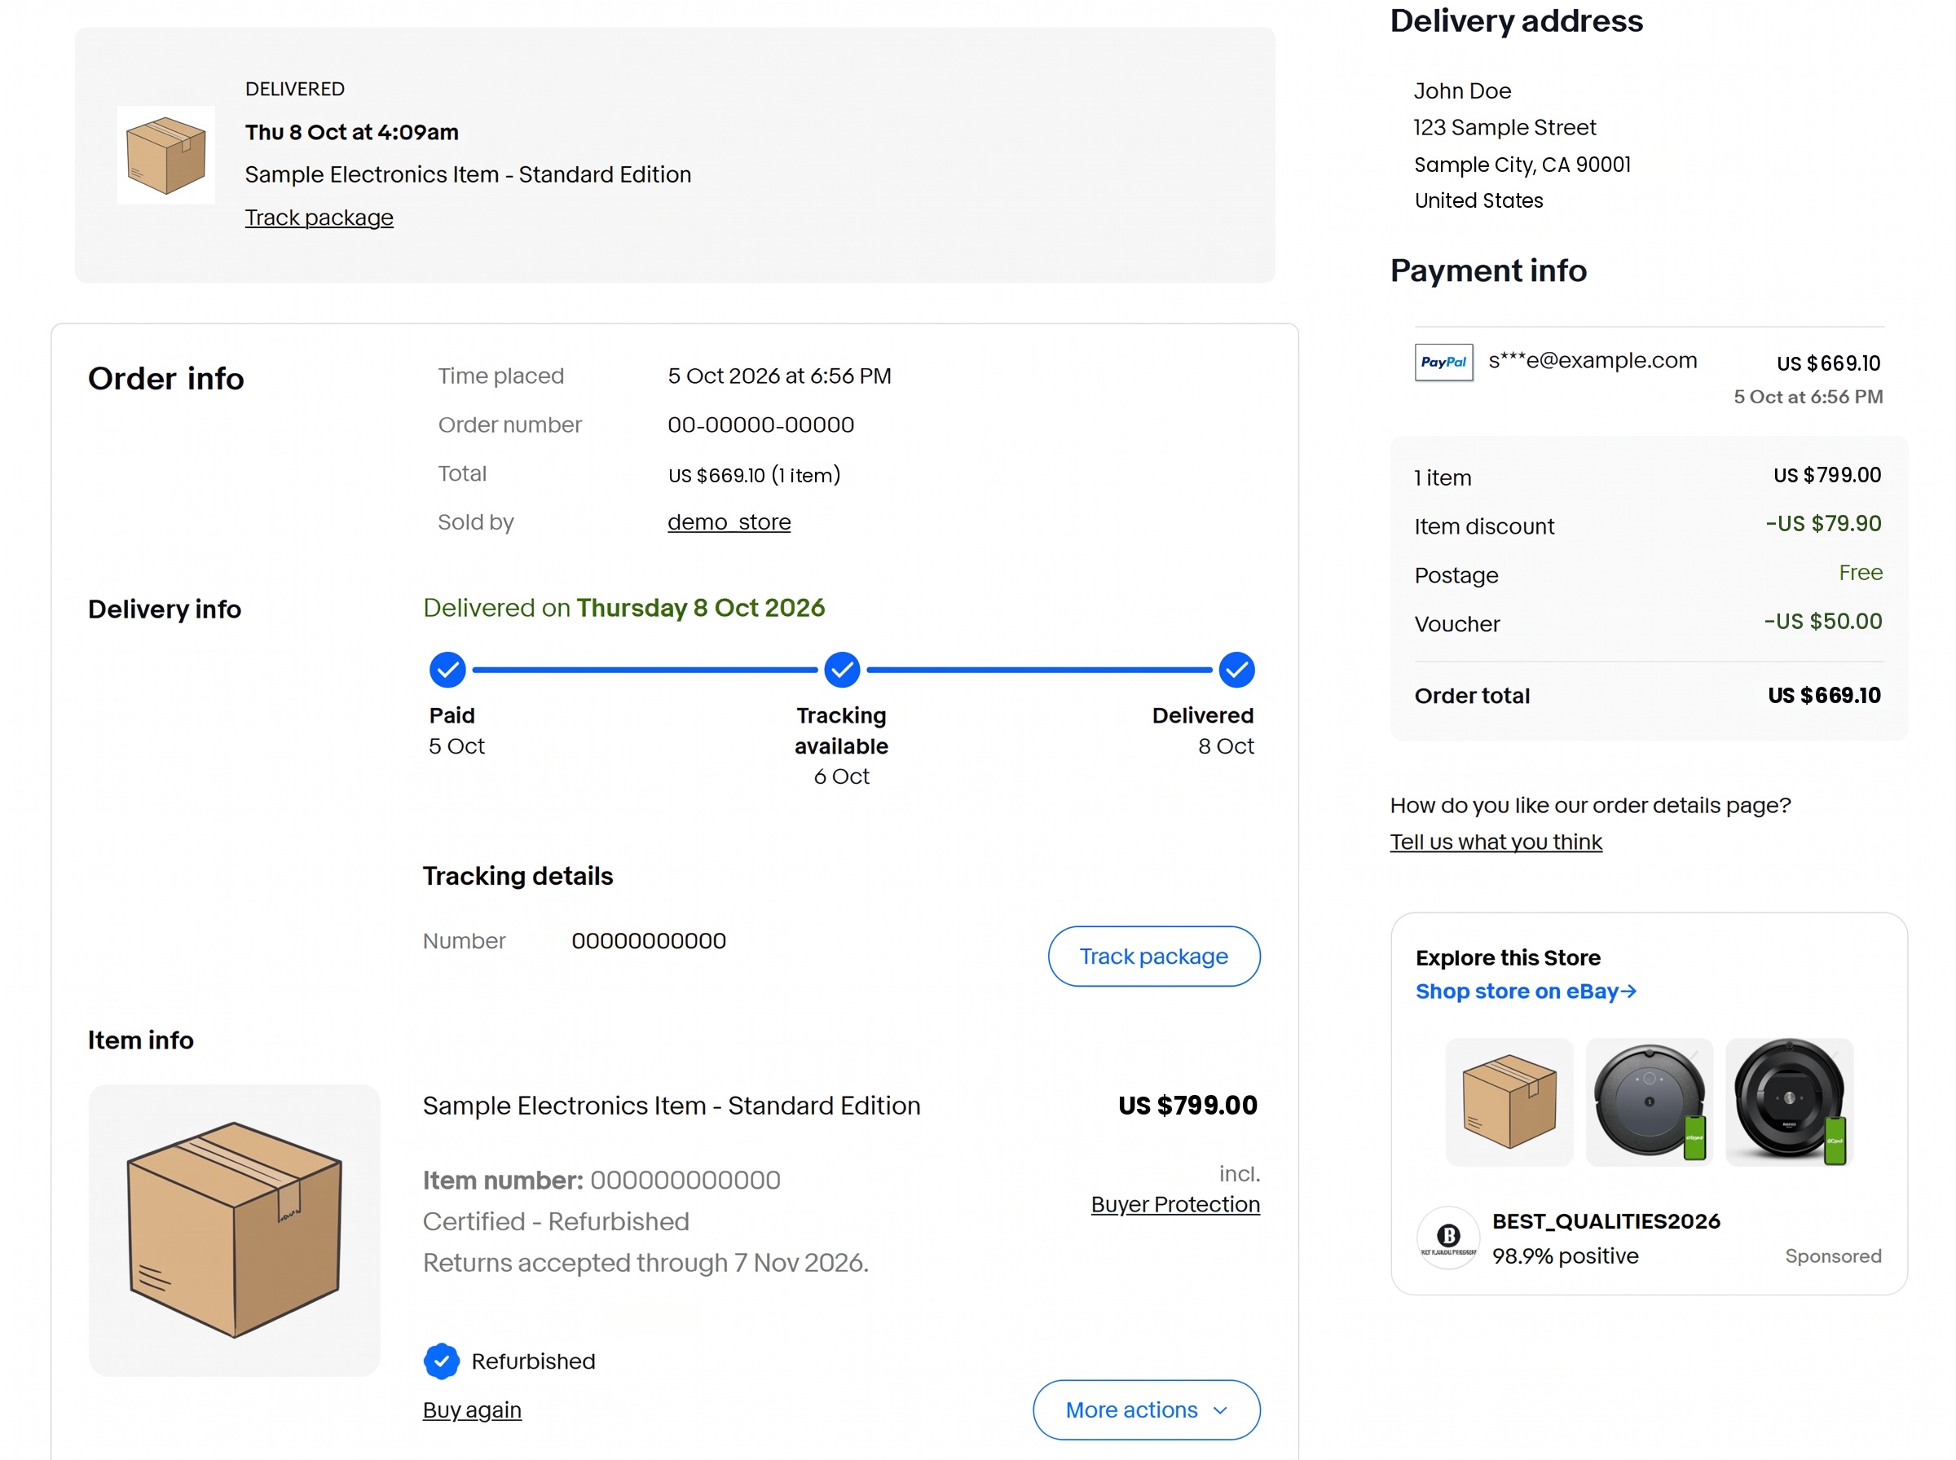Click the Order total US $669.10 amount
The width and height of the screenshot is (1956, 1460).
(1823, 695)
